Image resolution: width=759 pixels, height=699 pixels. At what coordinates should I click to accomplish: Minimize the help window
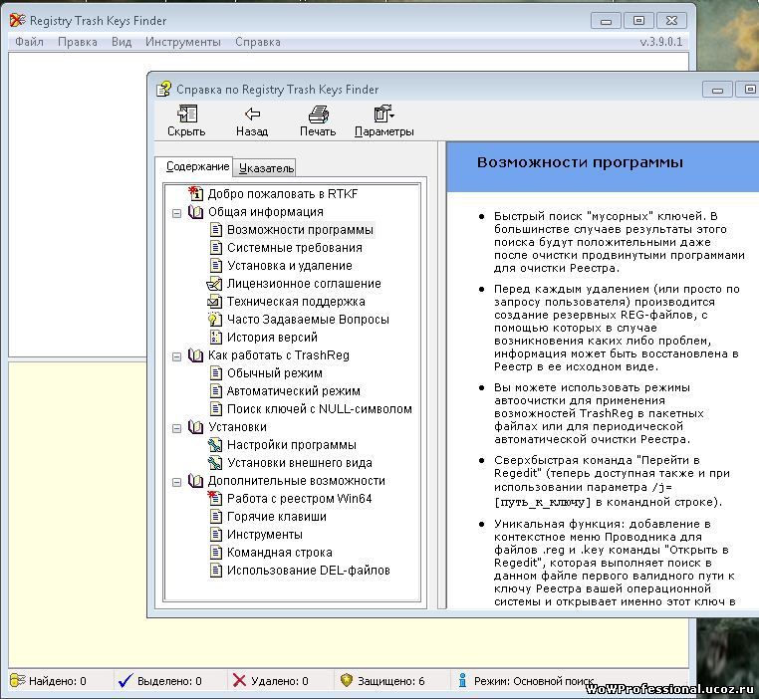718,90
